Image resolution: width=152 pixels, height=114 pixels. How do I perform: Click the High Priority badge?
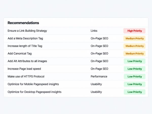(x=134, y=31)
